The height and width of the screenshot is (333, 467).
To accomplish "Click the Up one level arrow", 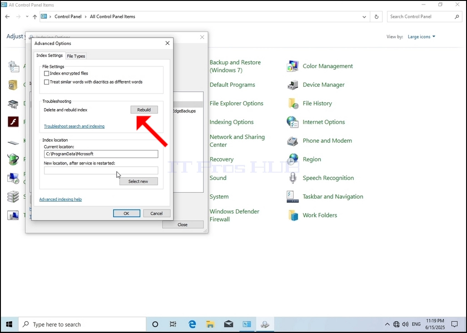I will click(x=35, y=17).
